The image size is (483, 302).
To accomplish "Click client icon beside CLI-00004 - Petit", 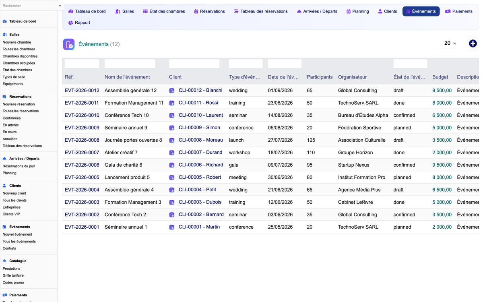I will [x=172, y=190].
